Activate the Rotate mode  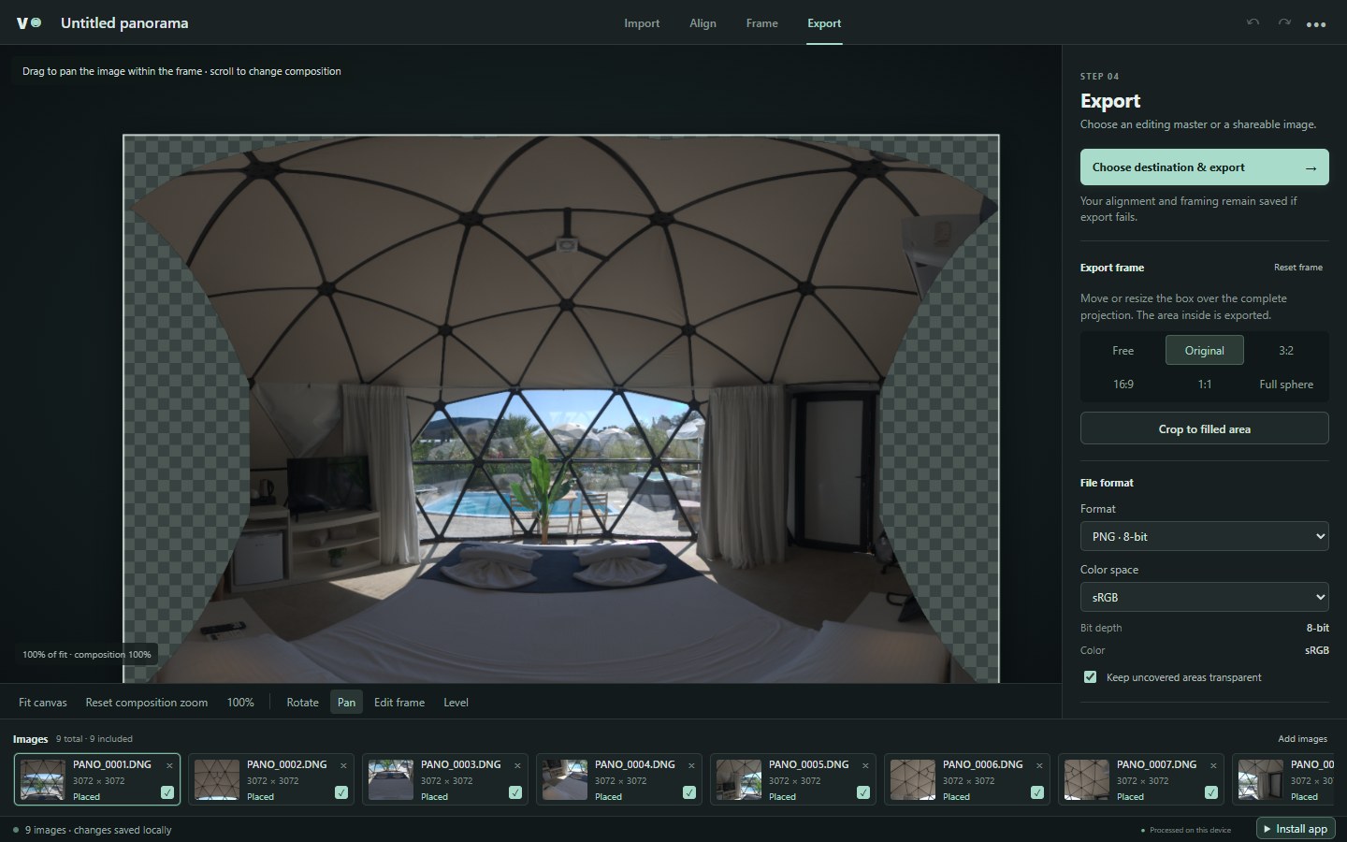302,703
